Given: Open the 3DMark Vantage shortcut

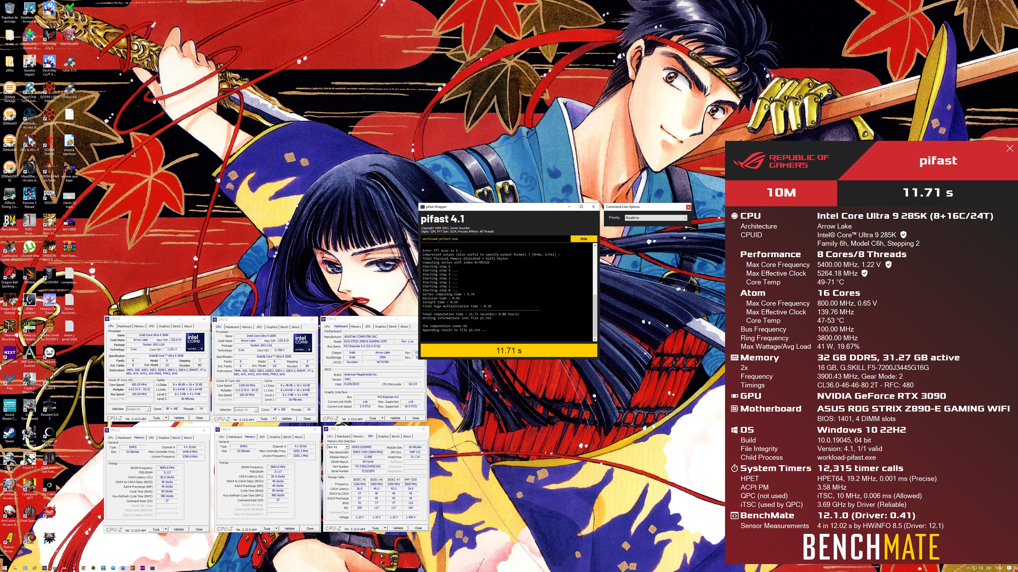Looking at the screenshot, I should tap(9, 92).
